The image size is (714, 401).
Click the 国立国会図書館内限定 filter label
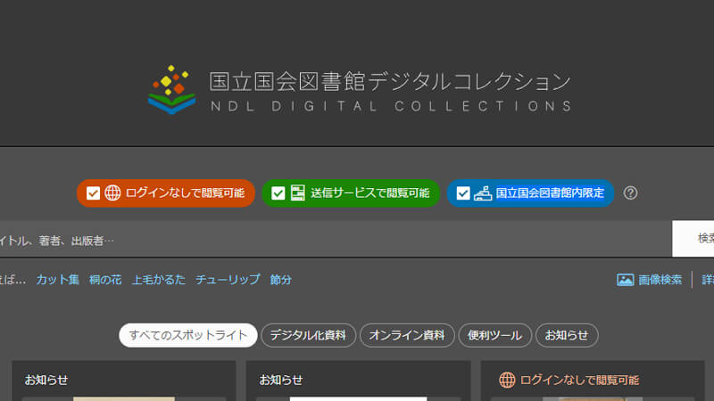pos(550,192)
